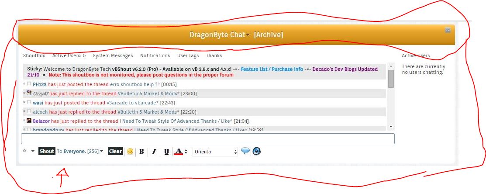Image resolution: width=486 pixels, height=194 pixels.
Task: Open username alexch profile
Action: coord(40,112)
